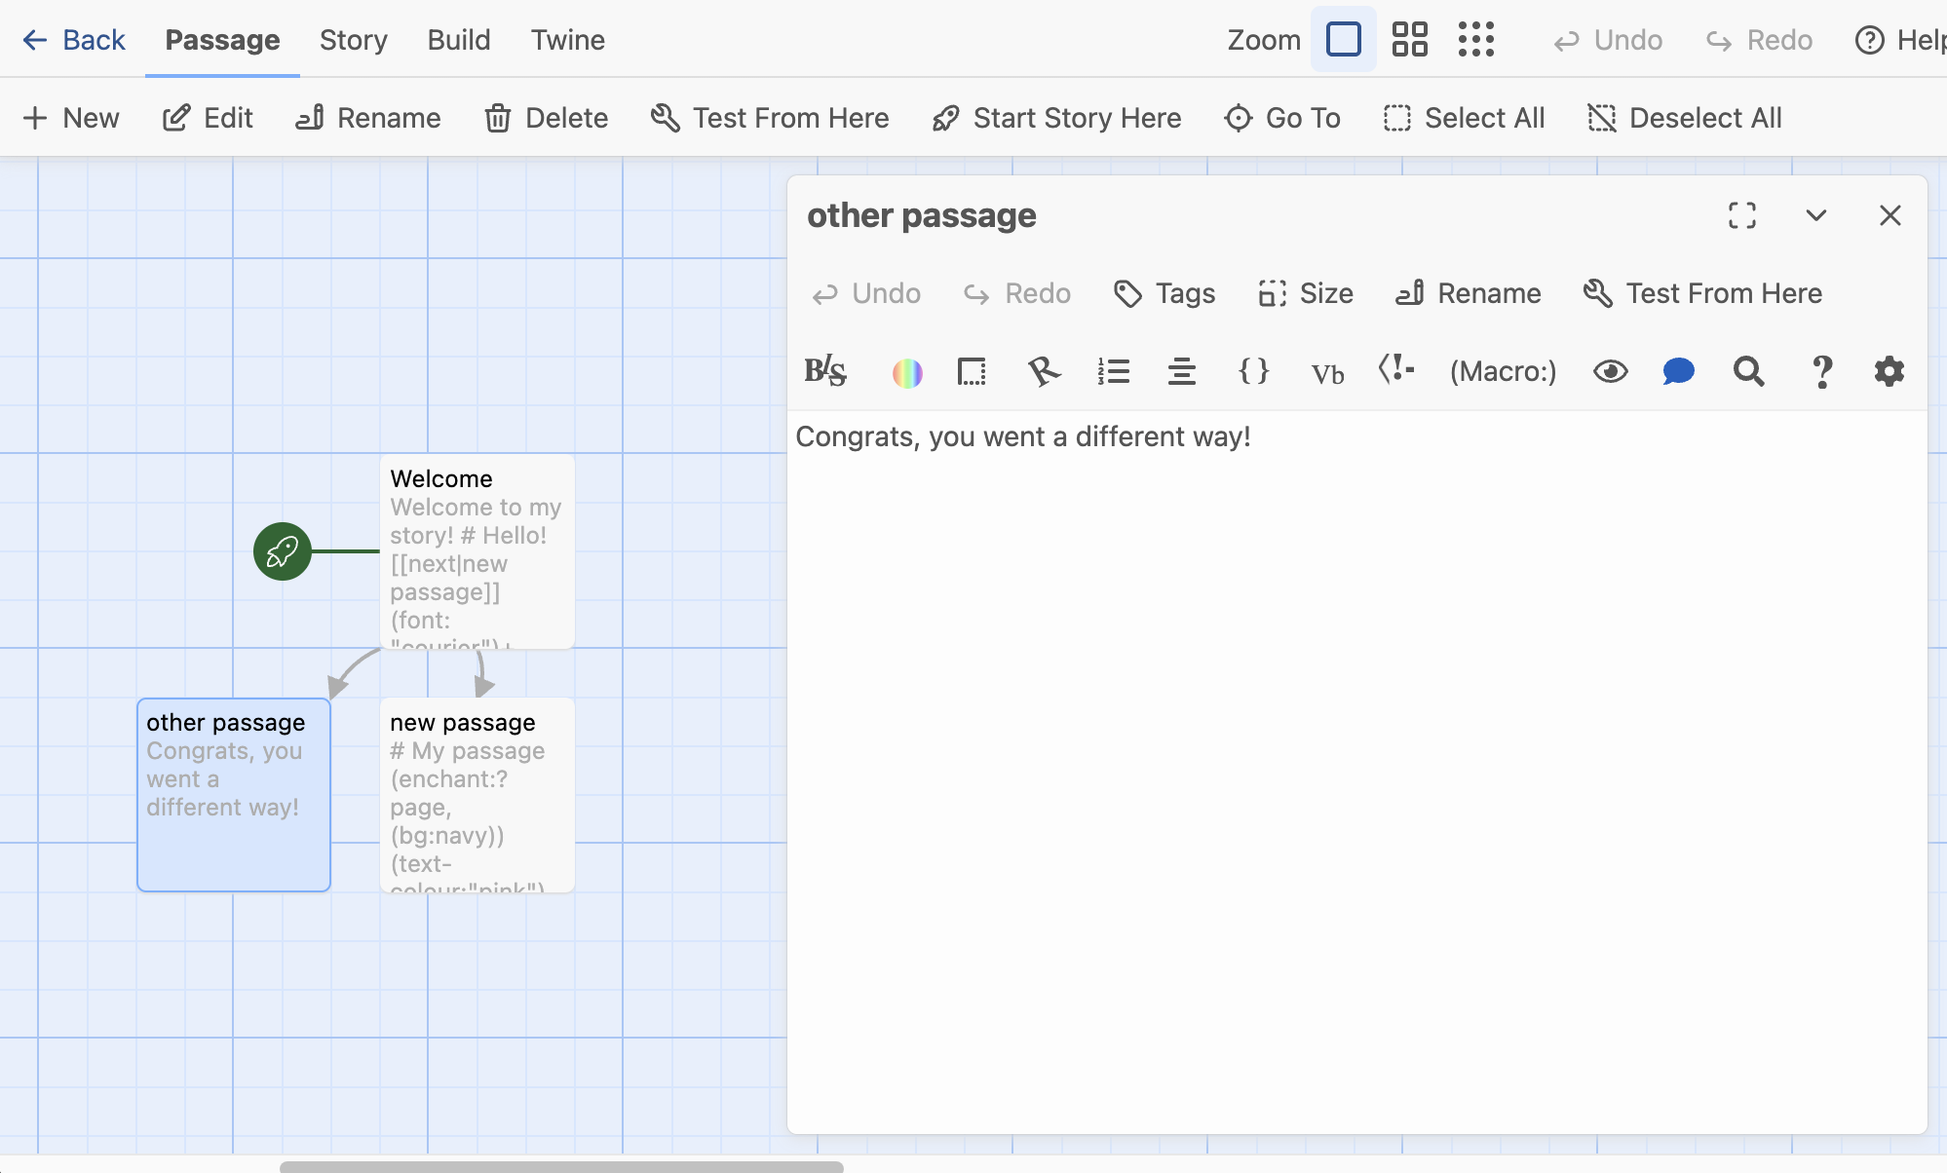
Task: Insert a numbered list
Action: (x=1114, y=371)
